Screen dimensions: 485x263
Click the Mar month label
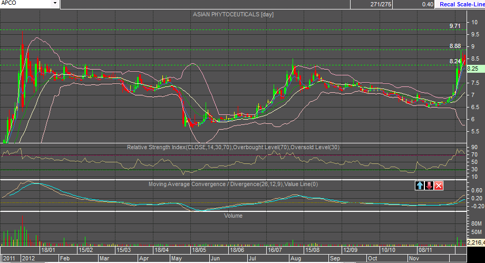point(104,258)
